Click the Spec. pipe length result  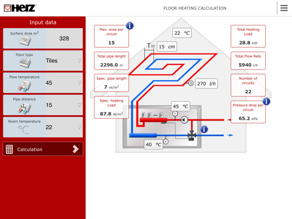[x=111, y=83]
